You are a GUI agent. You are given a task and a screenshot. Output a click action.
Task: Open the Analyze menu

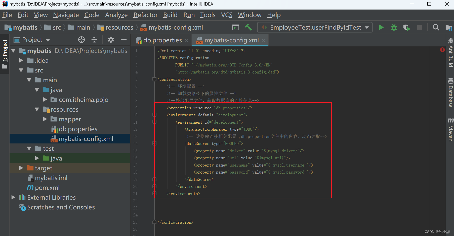click(x=116, y=15)
